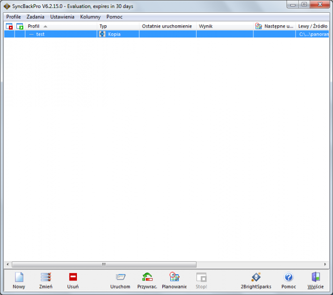The width and height of the screenshot is (333, 295).
Task: Click the schedule icon in Następne u... header
Action: (258, 26)
